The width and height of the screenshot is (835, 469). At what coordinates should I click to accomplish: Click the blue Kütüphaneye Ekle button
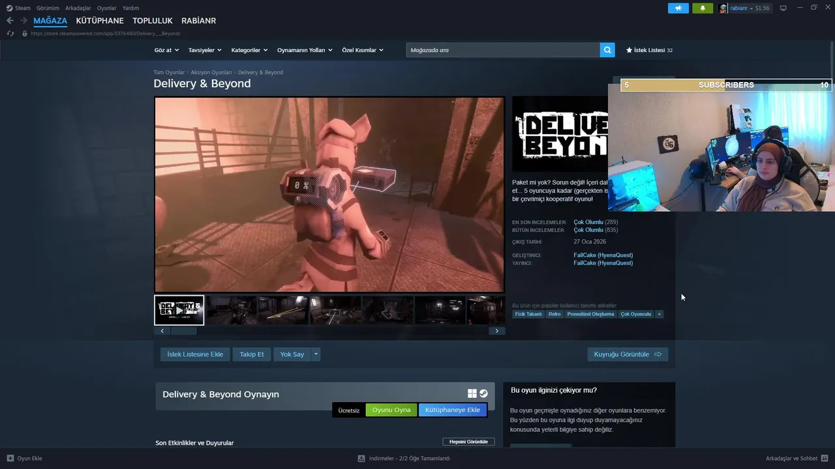(x=453, y=410)
